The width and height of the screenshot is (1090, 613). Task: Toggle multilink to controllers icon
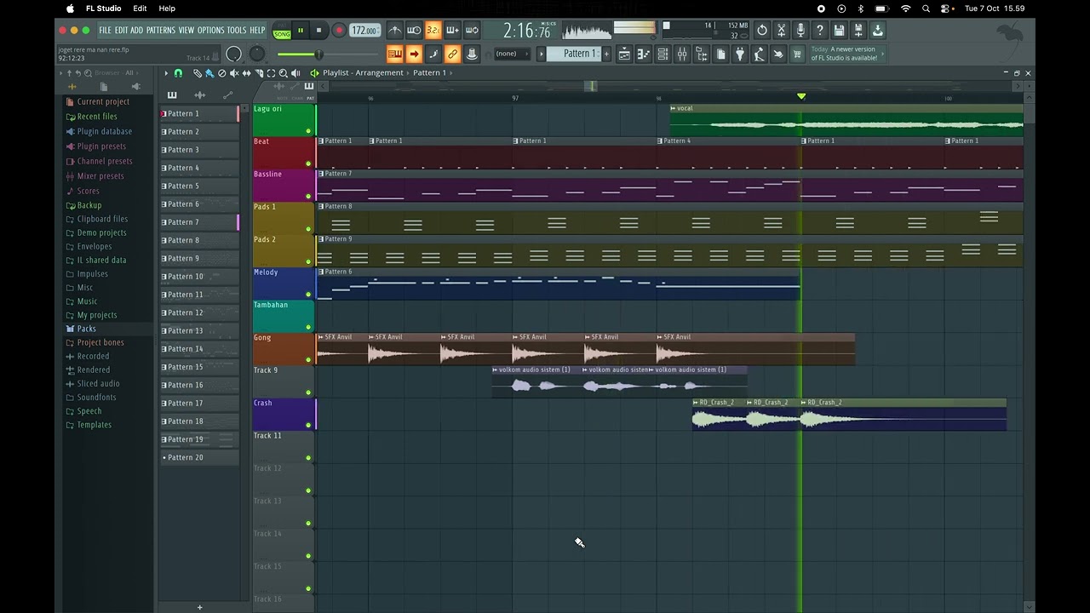click(x=472, y=54)
